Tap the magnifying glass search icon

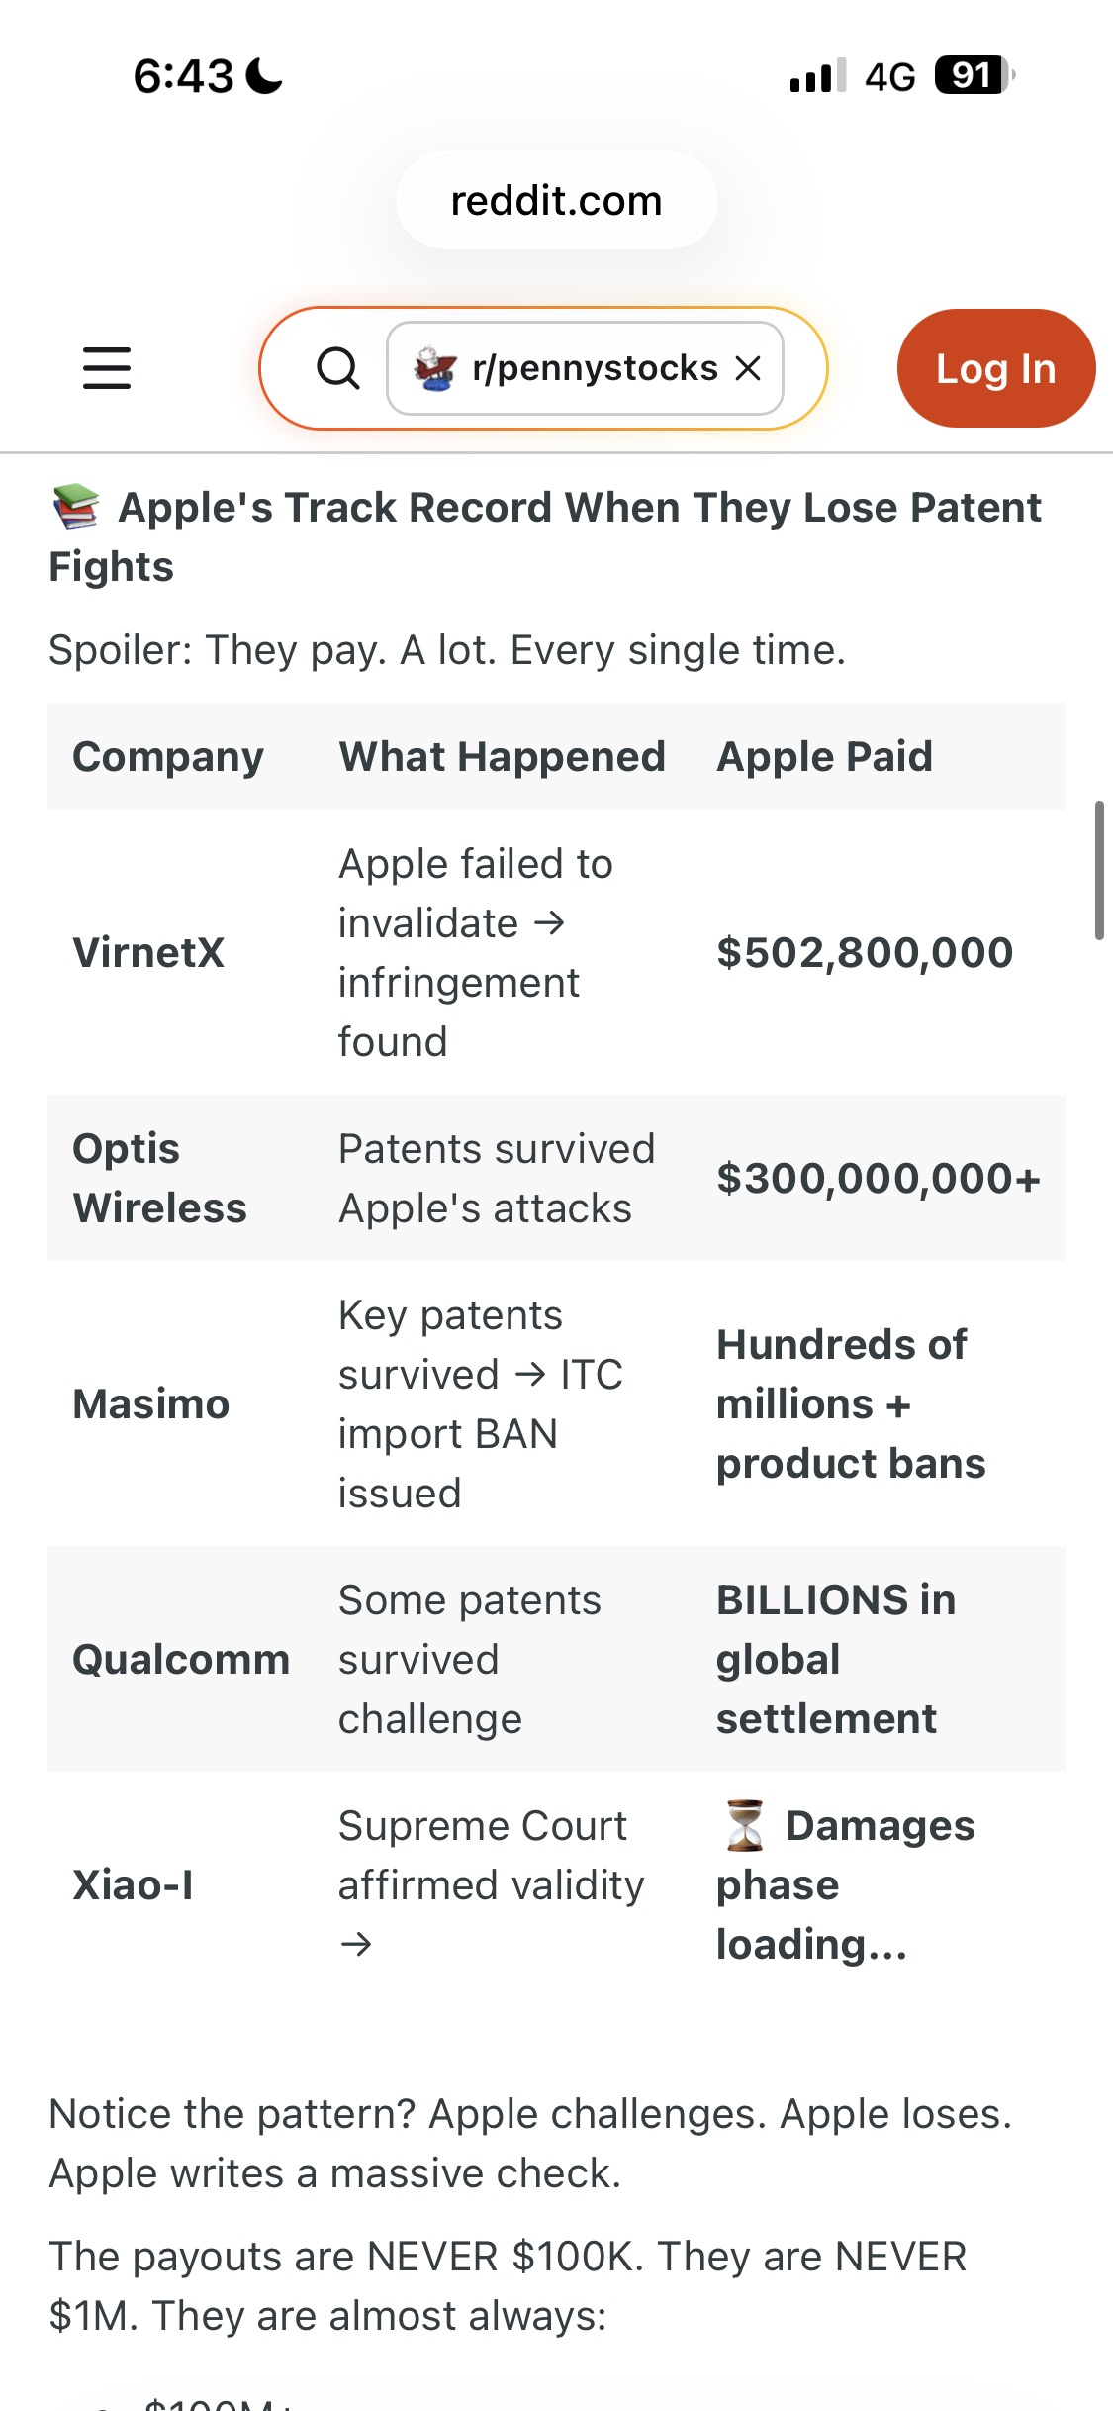click(337, 368)
